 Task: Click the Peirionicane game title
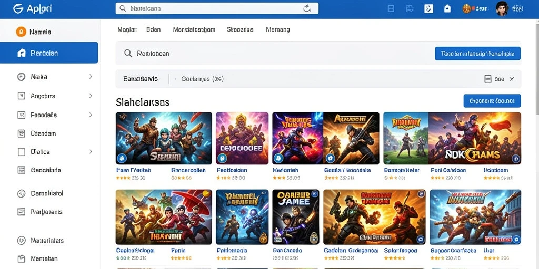232,251
